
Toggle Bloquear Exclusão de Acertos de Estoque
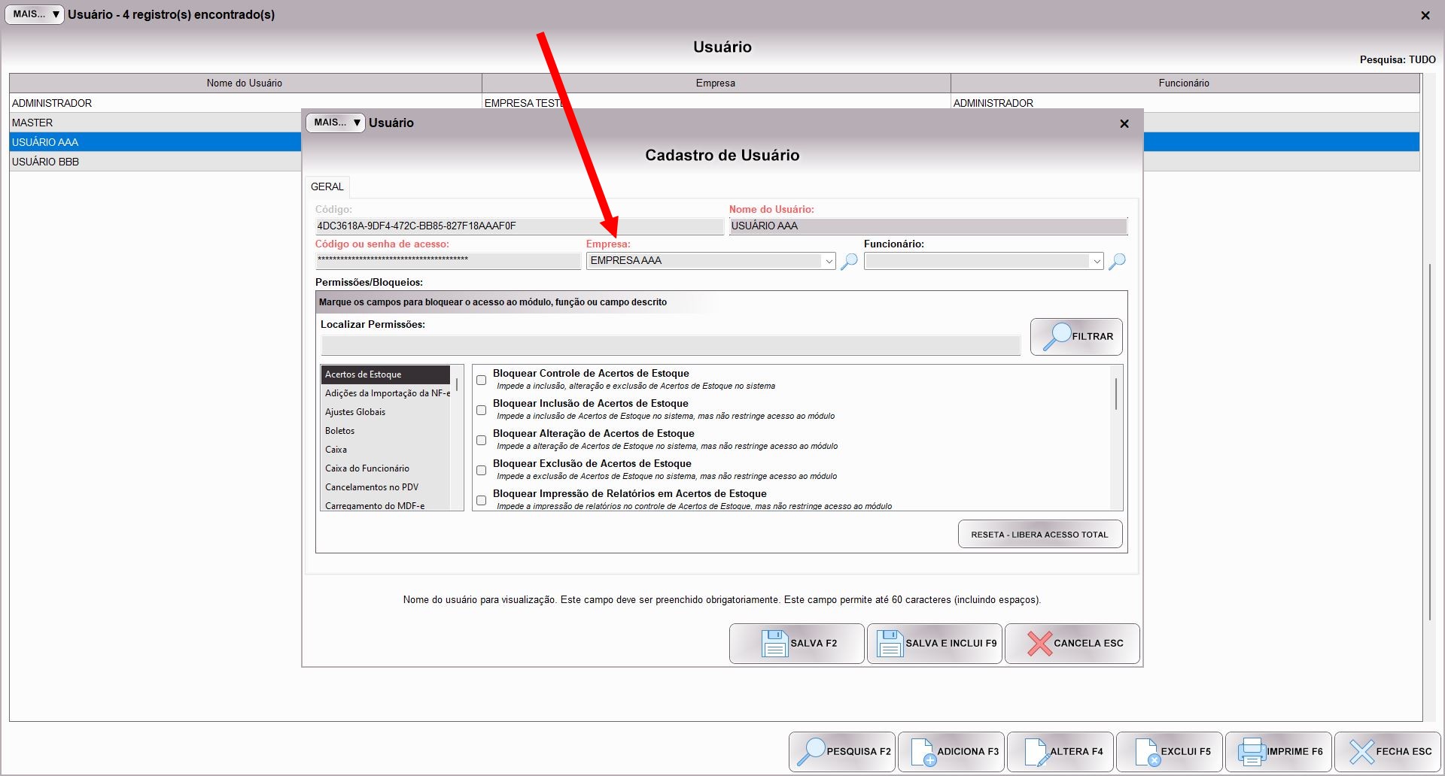[x=482, y=471]
